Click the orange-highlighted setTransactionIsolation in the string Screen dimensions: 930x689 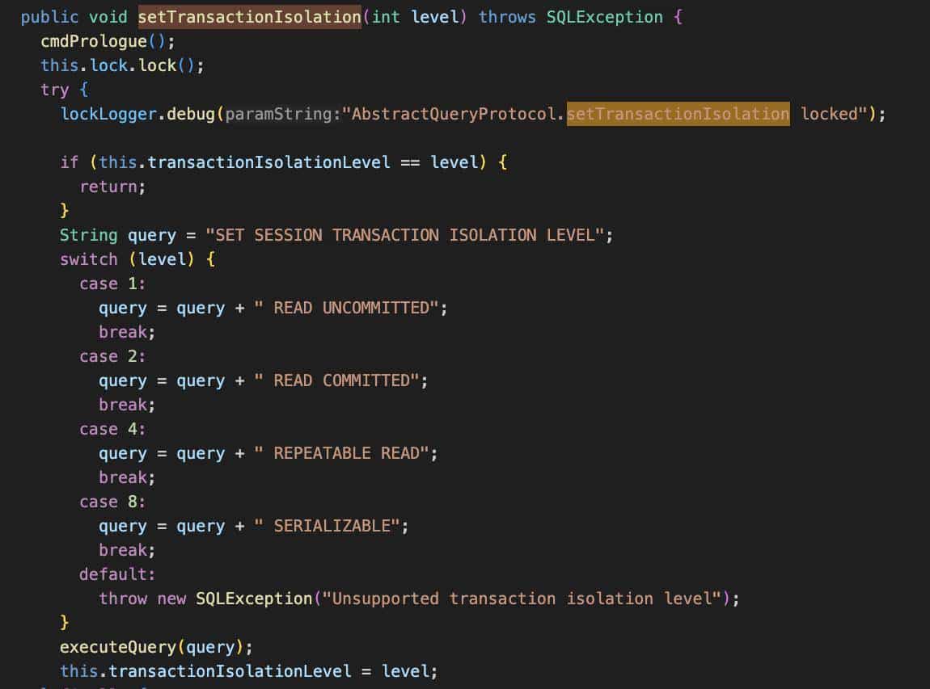[x=678, y=114]
